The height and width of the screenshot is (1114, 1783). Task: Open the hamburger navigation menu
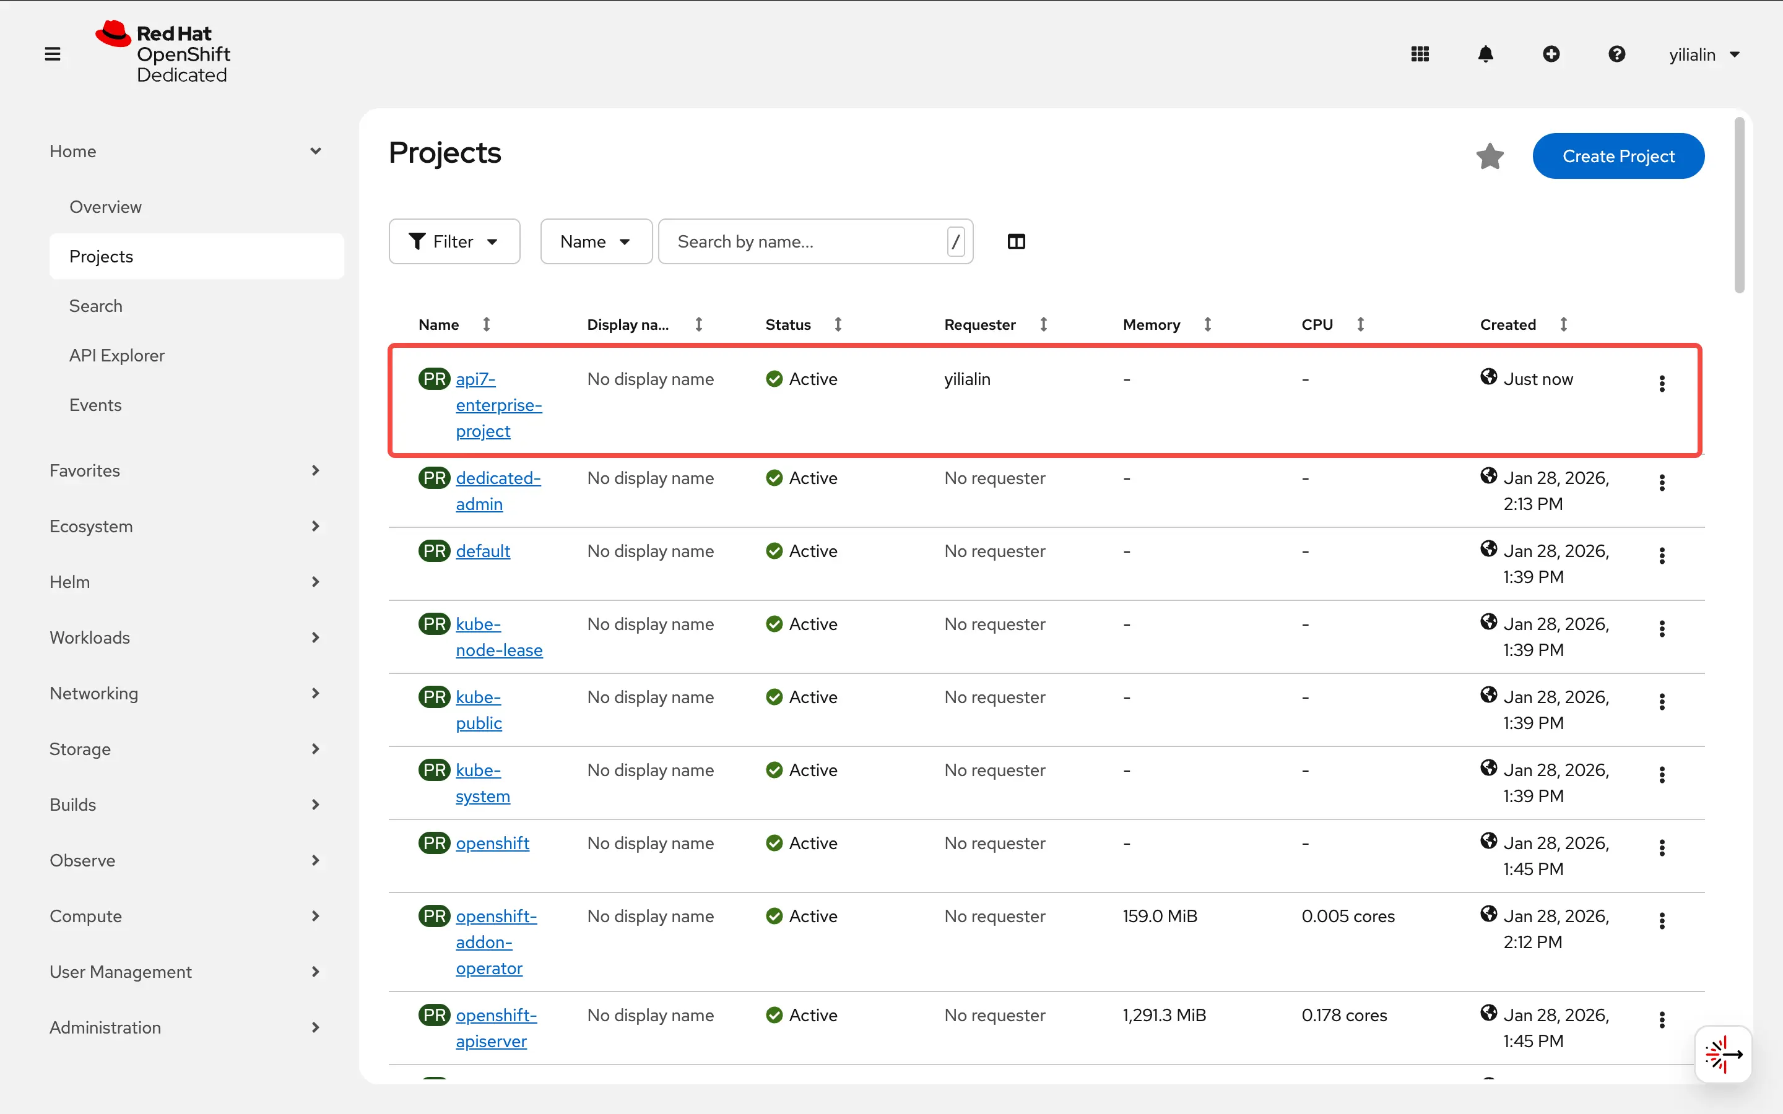coord(52,53)
